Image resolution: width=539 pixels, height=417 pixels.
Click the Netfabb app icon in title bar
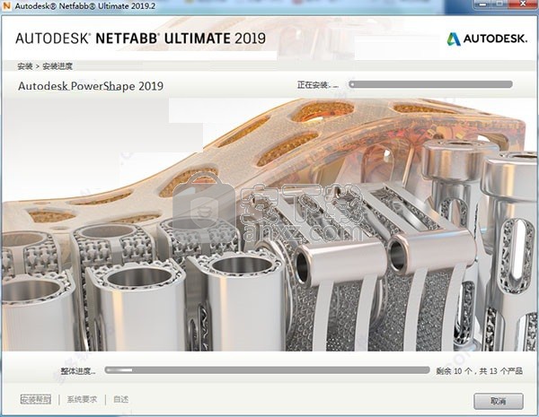tap(6, 6)
